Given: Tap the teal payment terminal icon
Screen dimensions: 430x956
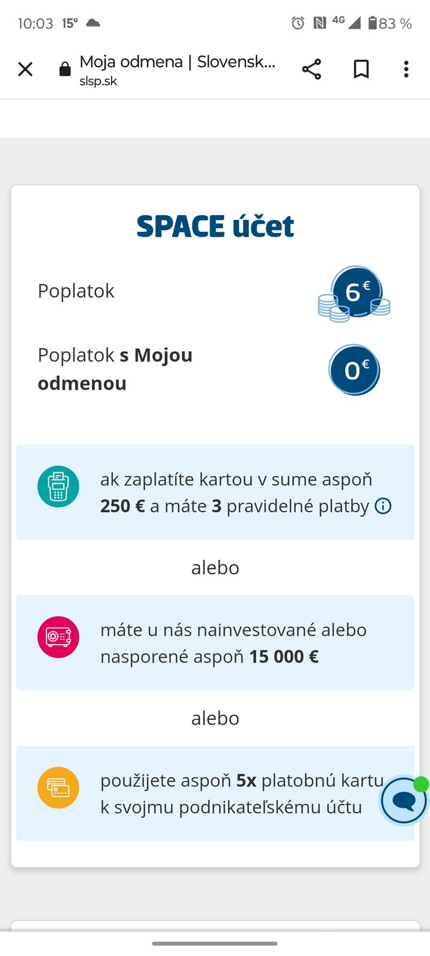Looking at the screenshot, I should point(59,486).
